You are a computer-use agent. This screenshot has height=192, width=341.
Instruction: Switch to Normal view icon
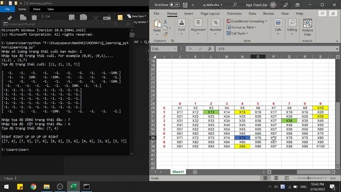pyautogui.click(x=265, y=178)
